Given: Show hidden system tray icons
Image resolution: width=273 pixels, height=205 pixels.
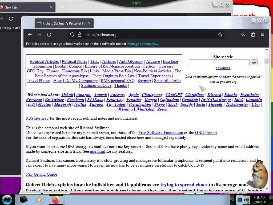Looking at the screenshot, I should 233,200.
